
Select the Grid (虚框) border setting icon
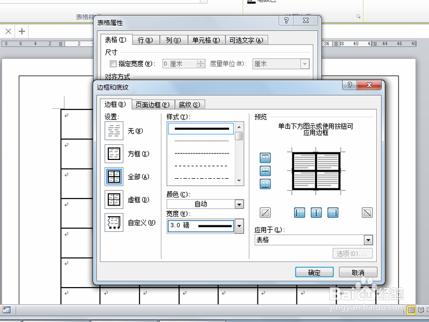(114, 200)
